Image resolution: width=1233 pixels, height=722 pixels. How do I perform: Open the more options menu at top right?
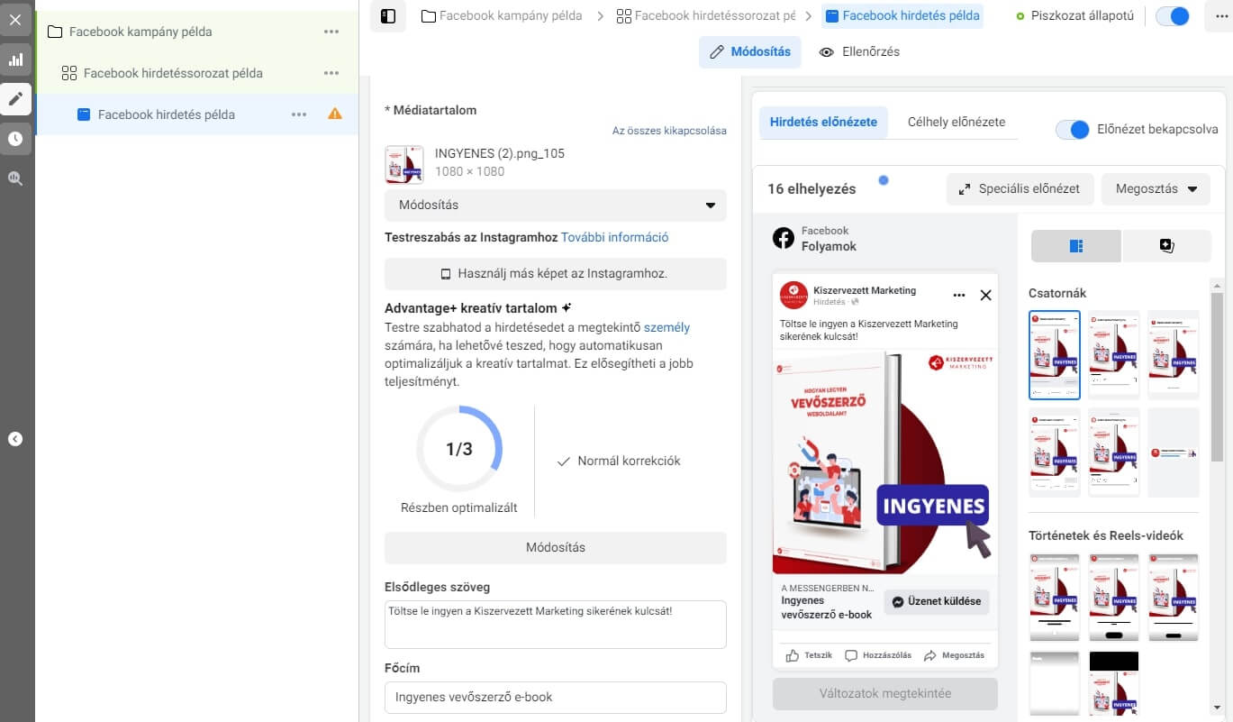coord(1219,16)
